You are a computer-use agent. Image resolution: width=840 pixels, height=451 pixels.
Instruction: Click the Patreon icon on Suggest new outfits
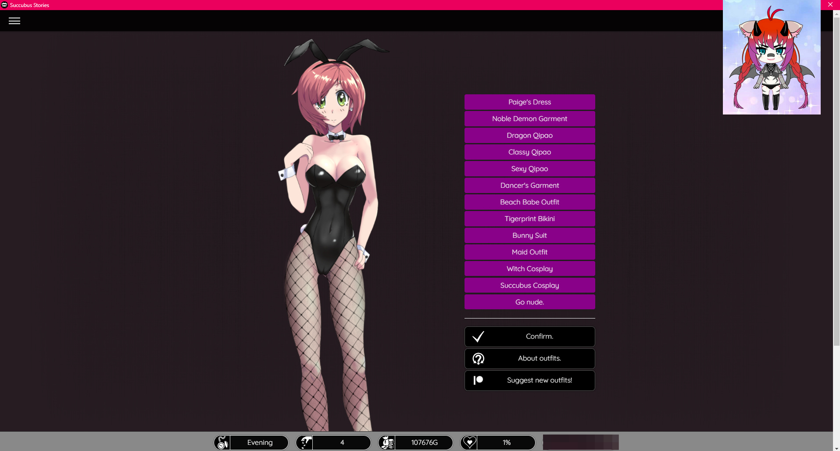pyautogui.click(x=478, y=380)
